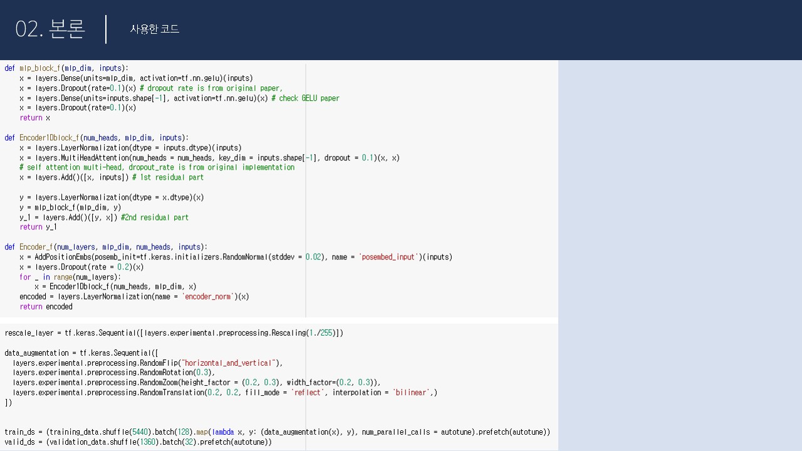Select the "# 1st residual part" comment
The image size is (802, 451).
(x=168, y=177)
